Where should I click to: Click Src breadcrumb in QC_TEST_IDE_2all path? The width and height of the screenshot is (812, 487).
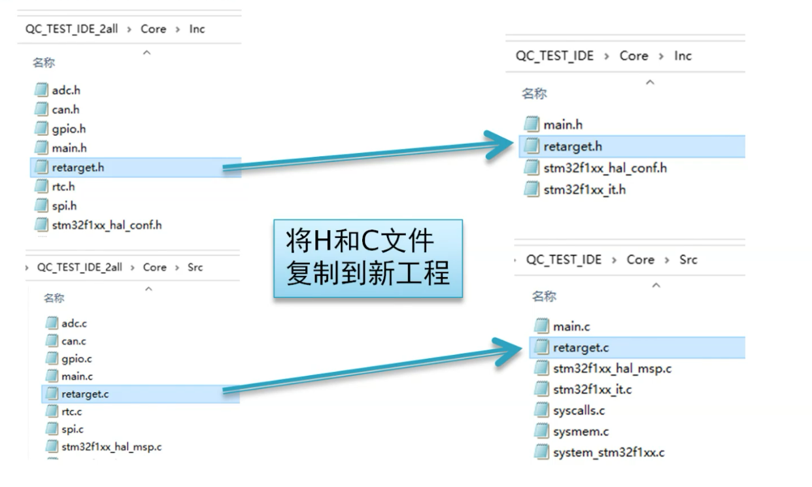pos(195,267)
